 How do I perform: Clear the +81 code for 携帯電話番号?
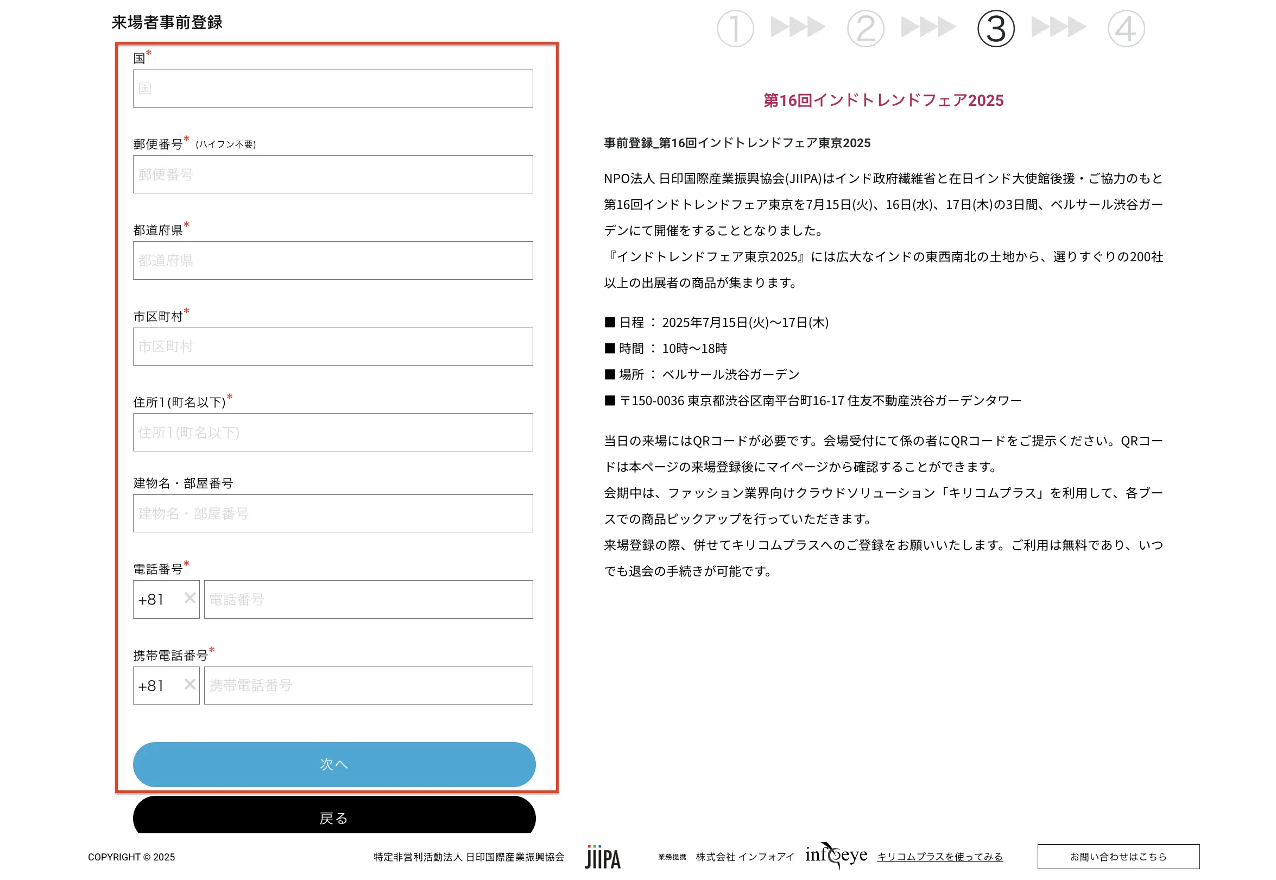pos(189,684)
